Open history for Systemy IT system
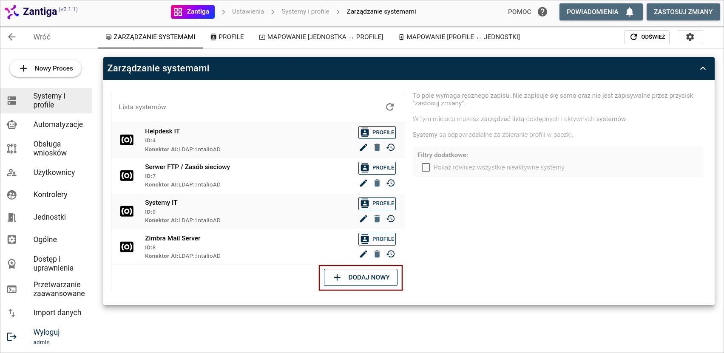Screen dimensions: 724x353 391,219
